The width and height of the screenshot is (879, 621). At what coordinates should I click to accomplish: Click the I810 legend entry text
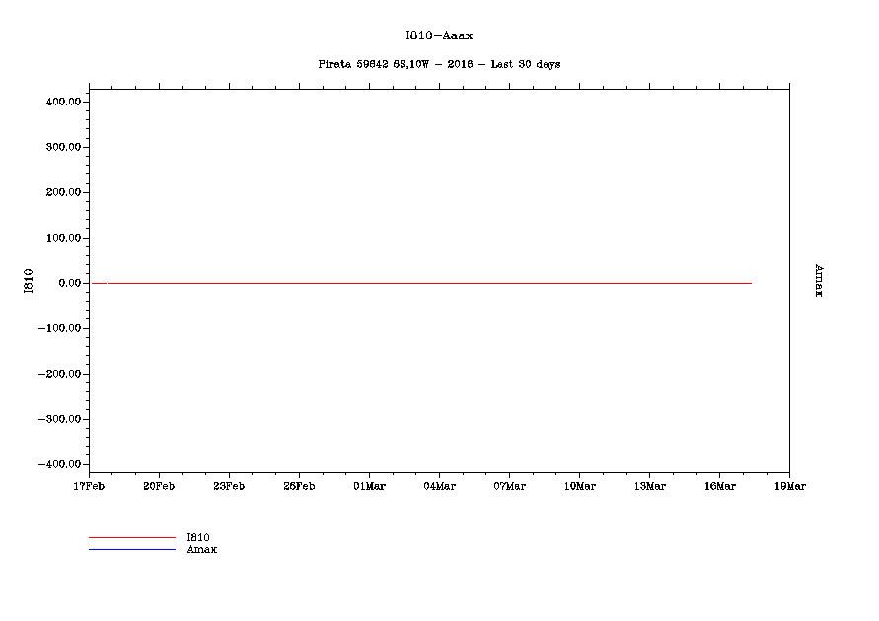(x=197, y=537)
